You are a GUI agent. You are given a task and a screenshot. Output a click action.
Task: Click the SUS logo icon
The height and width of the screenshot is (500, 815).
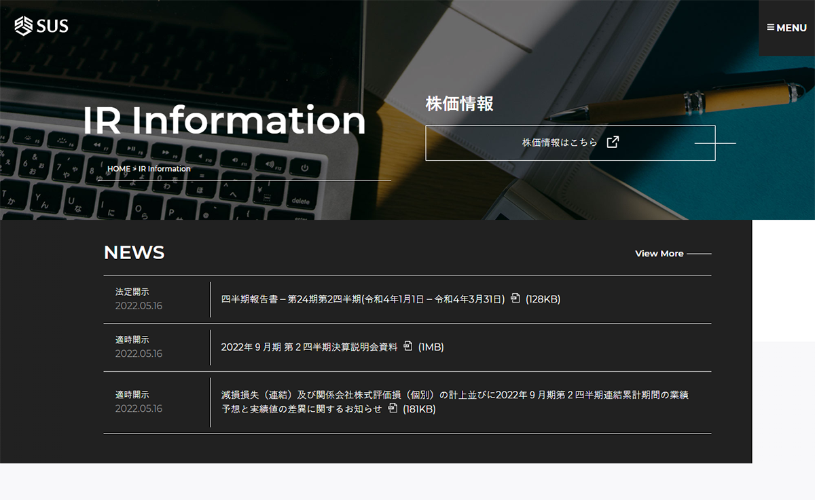point(24,26)
